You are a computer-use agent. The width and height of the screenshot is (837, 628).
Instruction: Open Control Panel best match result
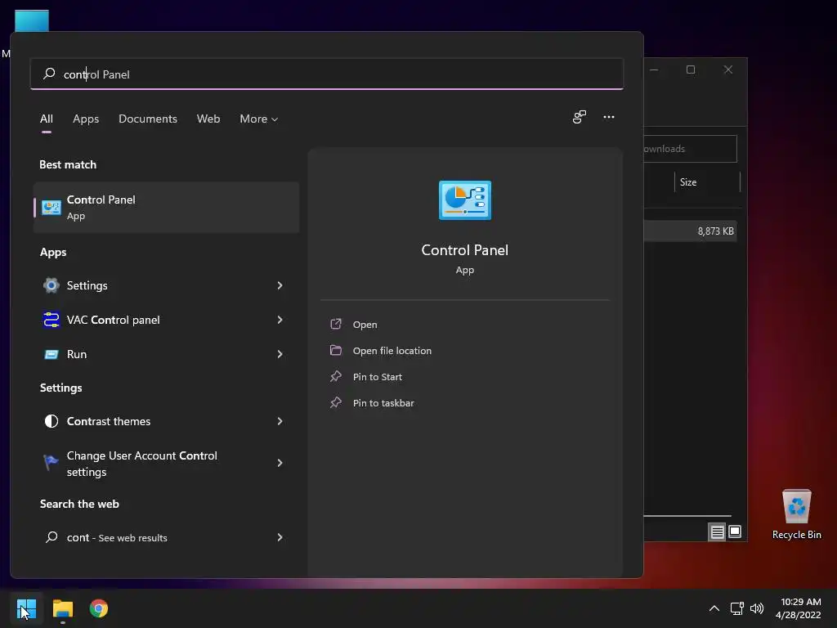click(166, 207)
